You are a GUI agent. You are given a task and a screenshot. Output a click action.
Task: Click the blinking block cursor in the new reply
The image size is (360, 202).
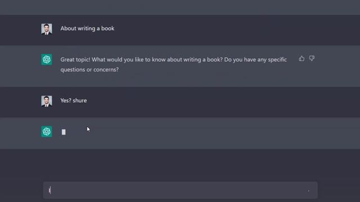point(64,132)
